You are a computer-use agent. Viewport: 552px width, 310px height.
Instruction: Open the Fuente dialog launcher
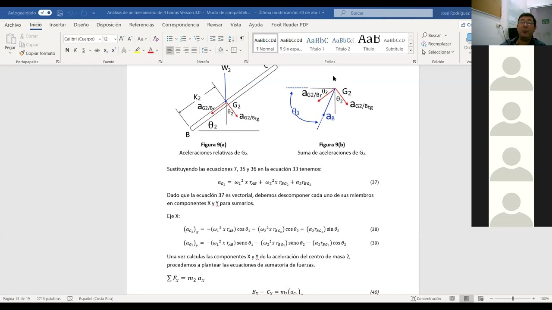click(160, 62)
